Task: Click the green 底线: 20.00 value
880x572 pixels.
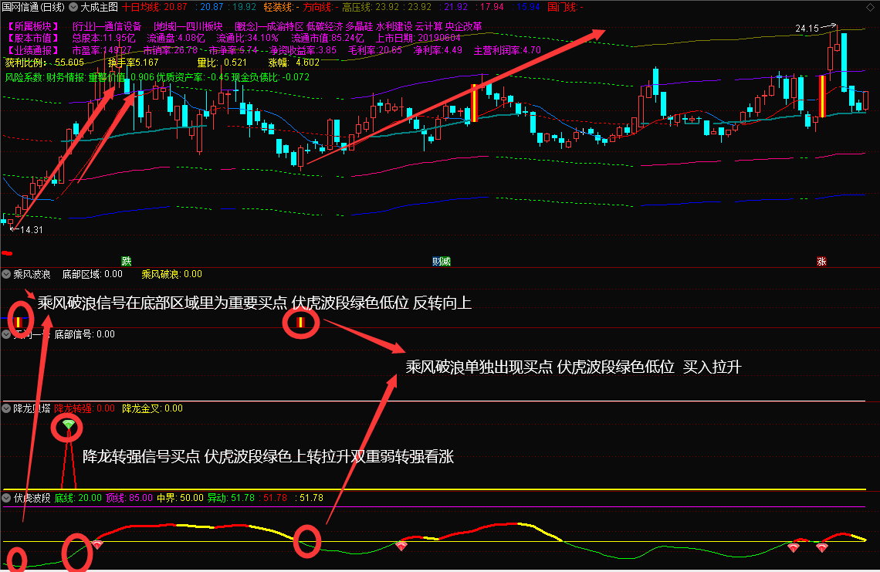Action: point(78,497)
